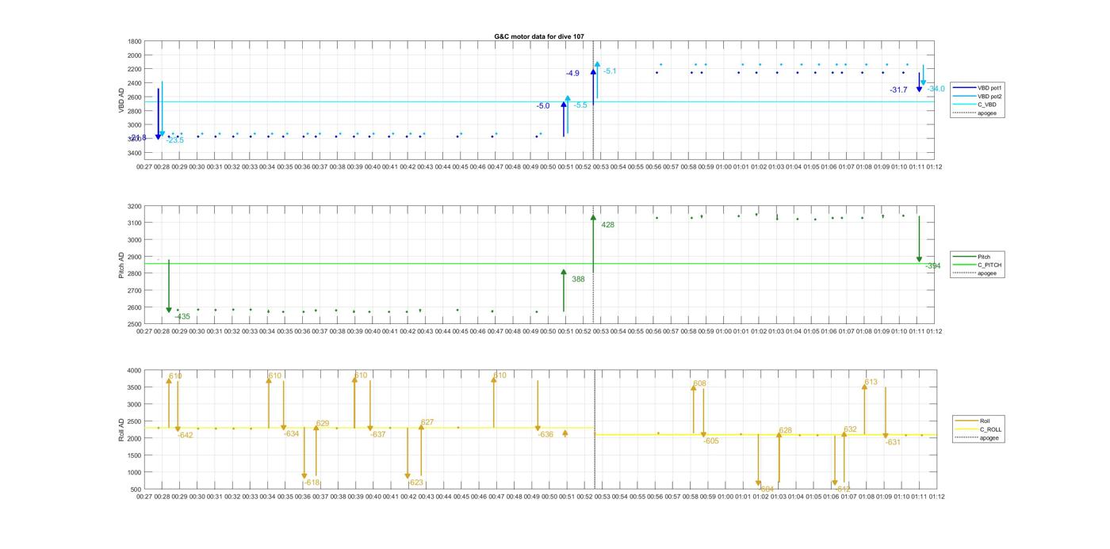This screenshot has width=1110, height=549.
Task: Click the '-23.5' VBD data label
Action: (175, 140)
